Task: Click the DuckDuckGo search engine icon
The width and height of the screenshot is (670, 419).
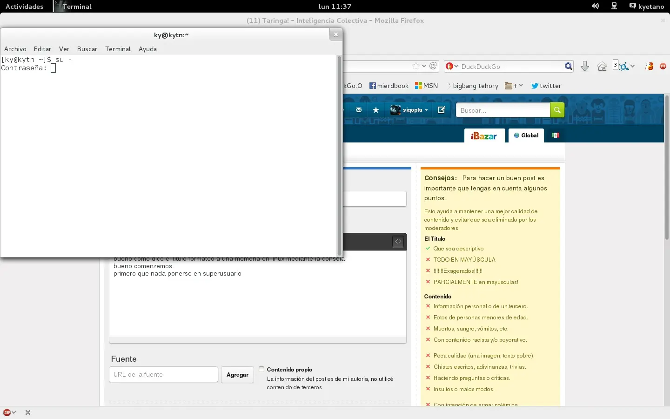Action: 449,67
